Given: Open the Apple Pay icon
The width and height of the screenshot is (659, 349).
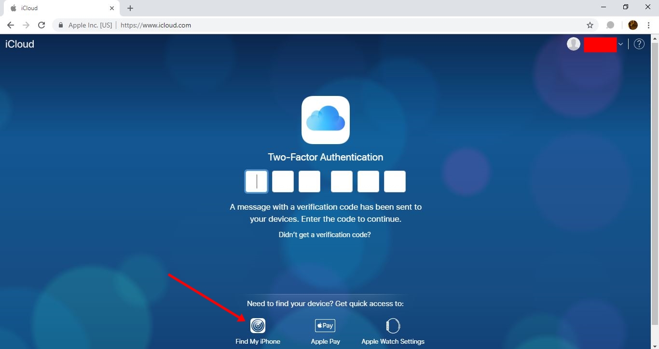Looking at the screenshot, I should (325, 325).
